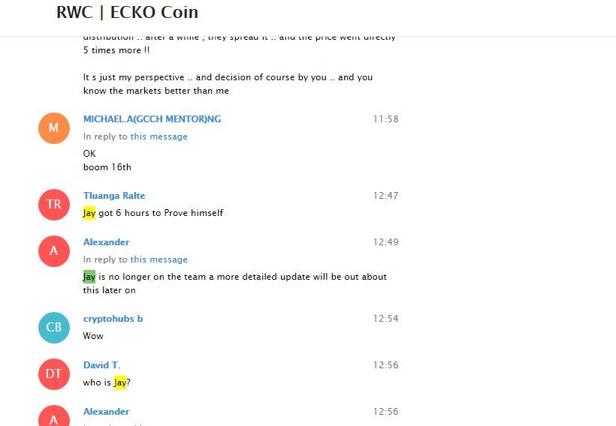Click the 11:58 message timestamp
The image size is (616, 426).
click(x=385, y=118)
